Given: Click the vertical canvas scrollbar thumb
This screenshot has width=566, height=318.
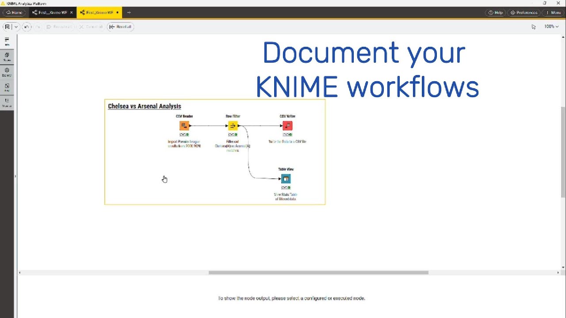Looking at the screenshot, I should [x=563, y=152].
